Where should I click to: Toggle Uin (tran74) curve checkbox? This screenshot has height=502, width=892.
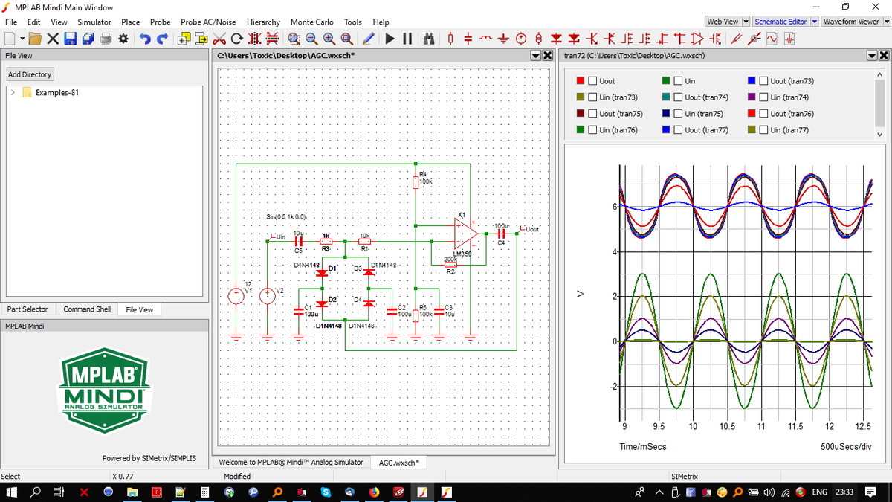click(763, 97)
